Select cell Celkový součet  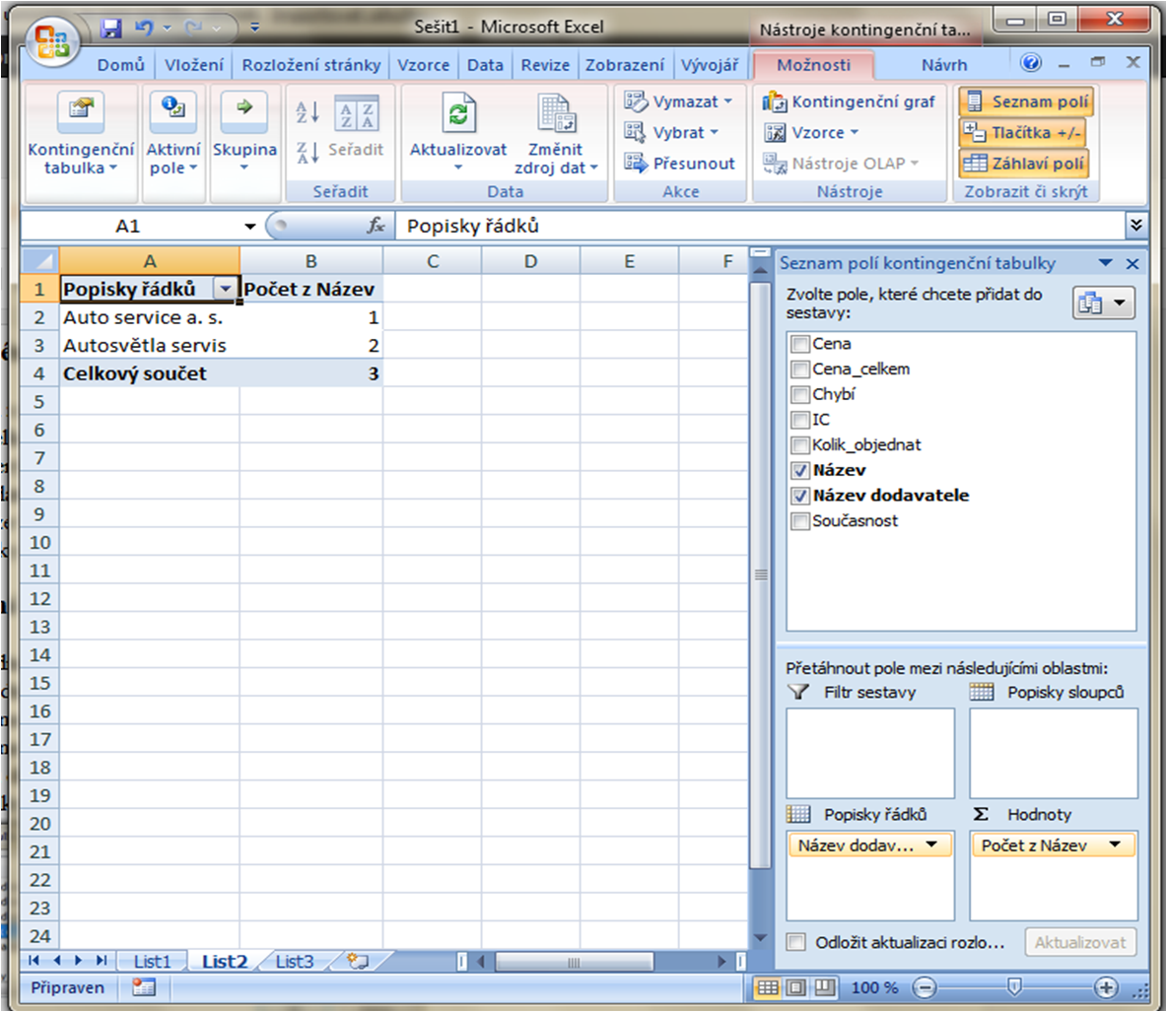150,373
